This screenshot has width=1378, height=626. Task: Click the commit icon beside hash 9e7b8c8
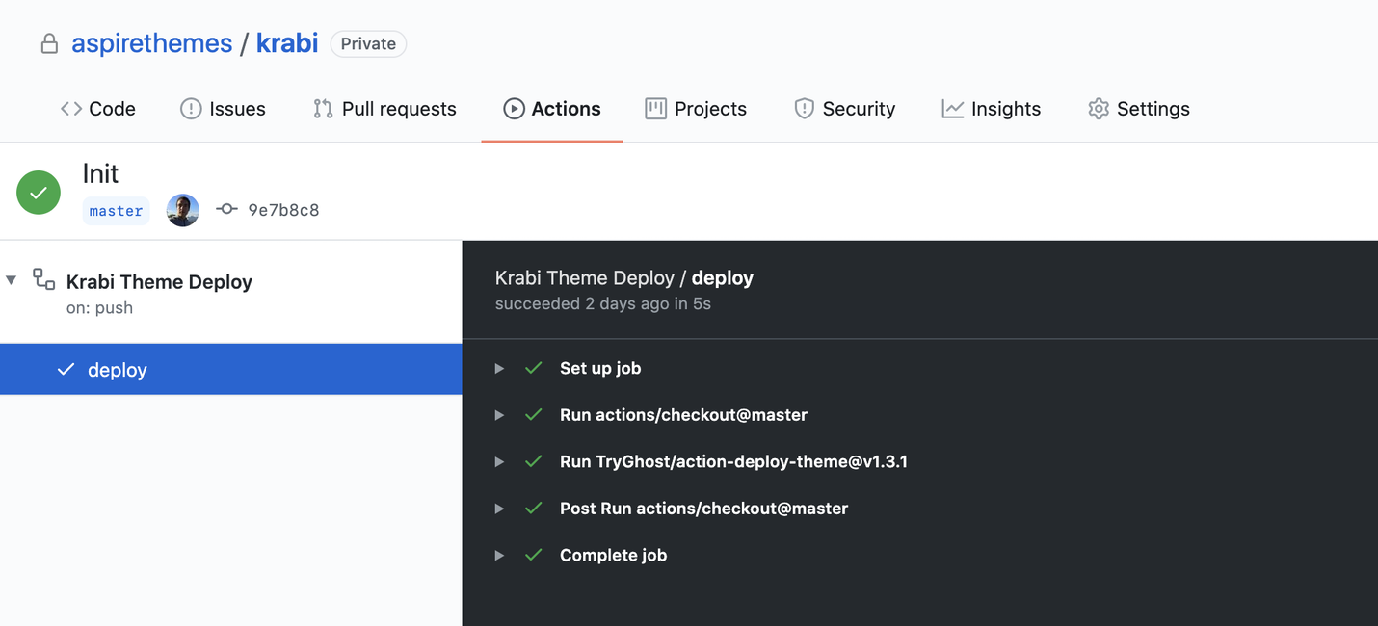(x=227, y=209)
